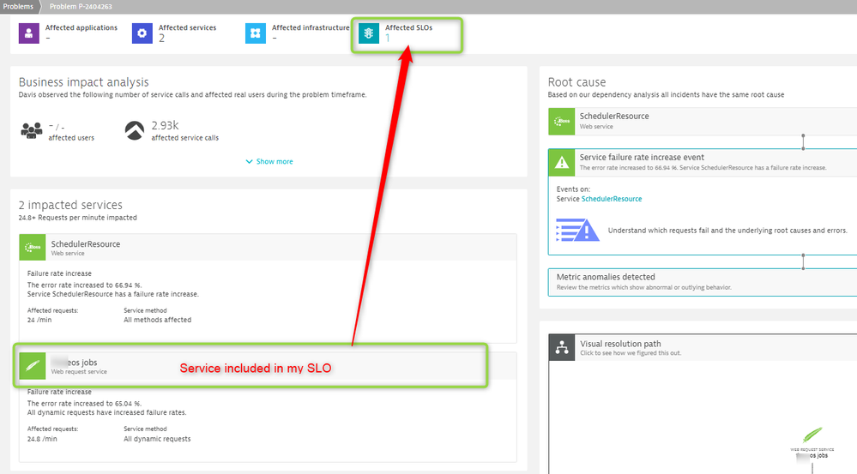Click the Affected SLOs traffic light icon

369,33
